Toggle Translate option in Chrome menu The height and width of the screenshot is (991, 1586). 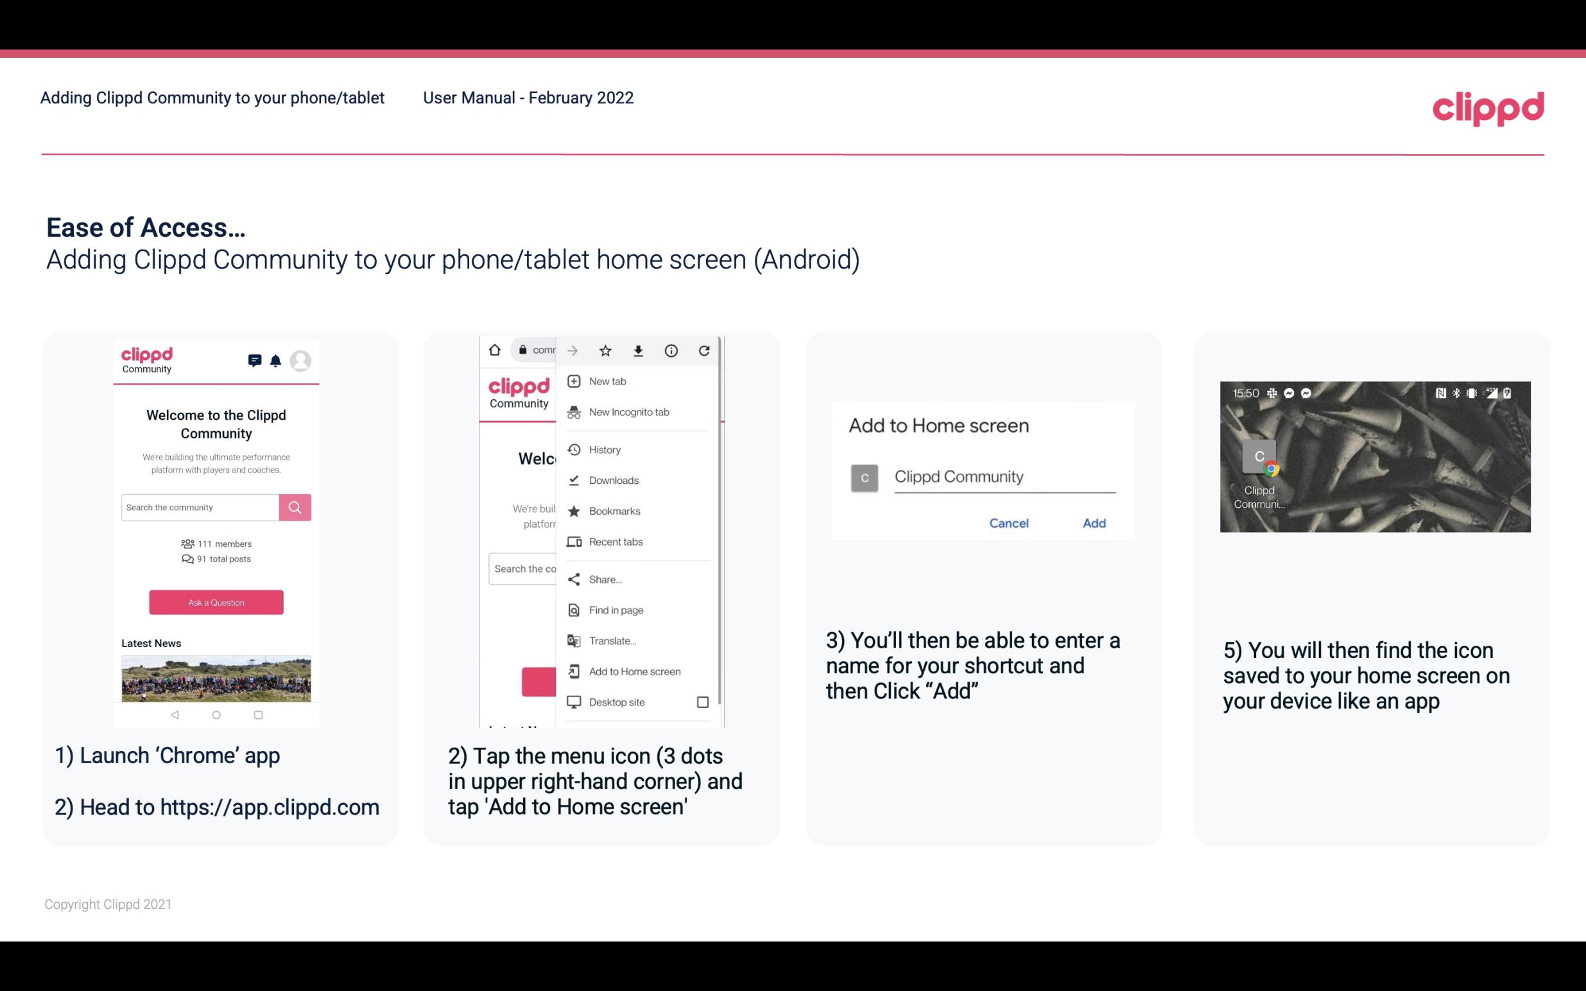click(x=613, y=641)
